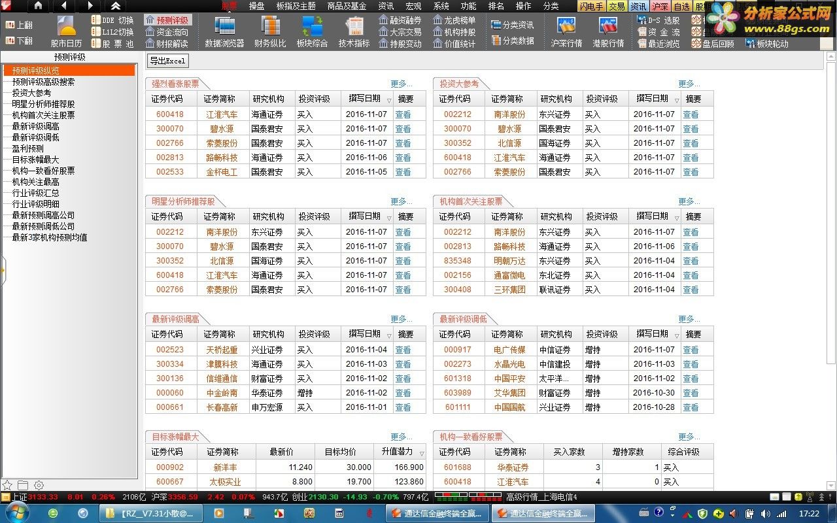Select 最新3家机构预测均值 in the tree

coord(49,237)
